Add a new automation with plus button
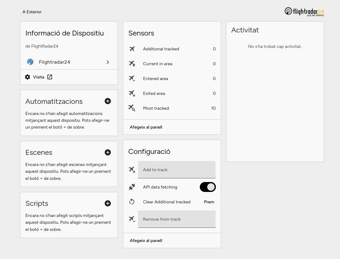 pos(108,101)
